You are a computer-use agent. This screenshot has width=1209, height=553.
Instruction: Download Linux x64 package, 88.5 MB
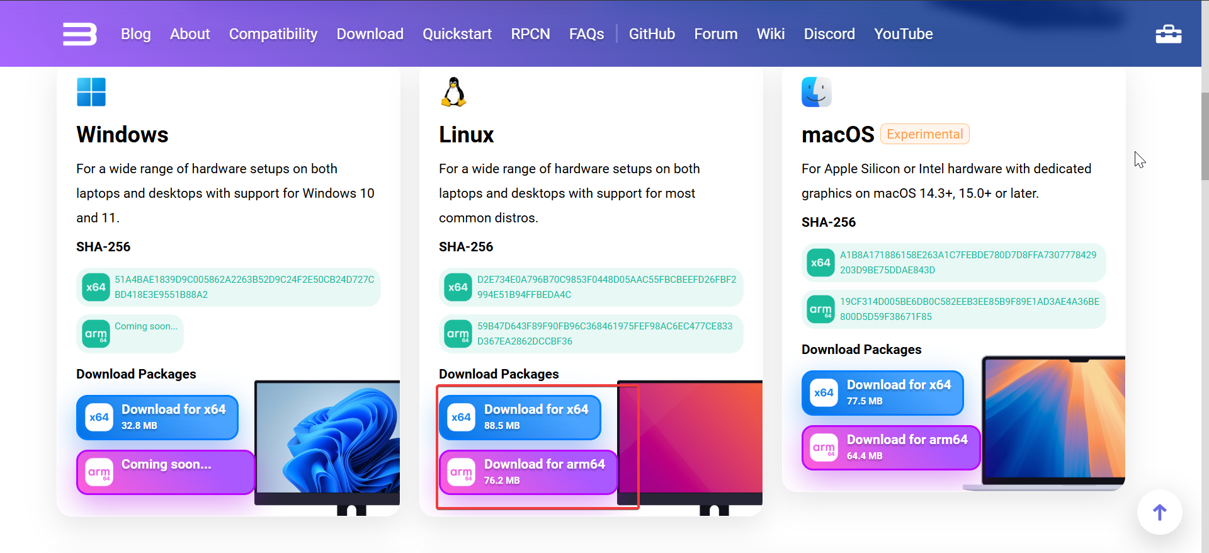coord(520,418)
